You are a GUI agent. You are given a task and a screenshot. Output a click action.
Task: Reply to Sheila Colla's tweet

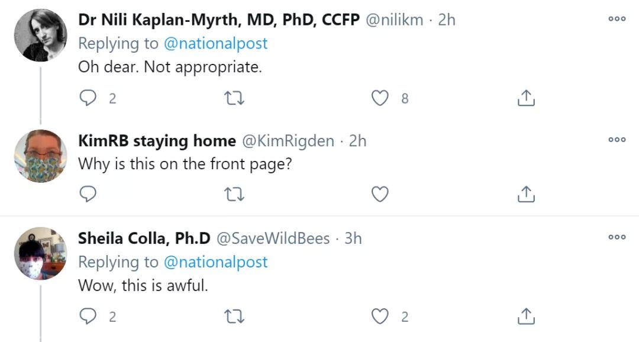point(88,317)
